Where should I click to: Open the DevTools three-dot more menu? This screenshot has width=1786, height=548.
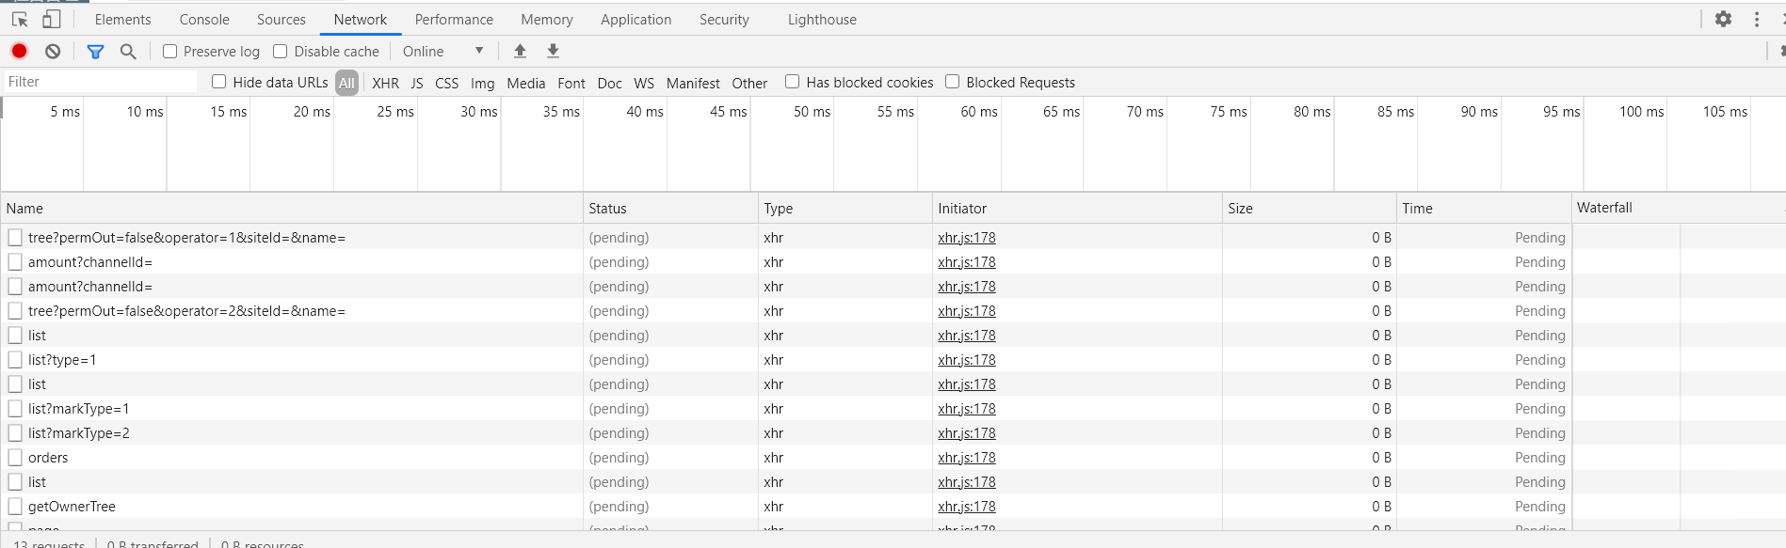click(x=1757, y=19)
